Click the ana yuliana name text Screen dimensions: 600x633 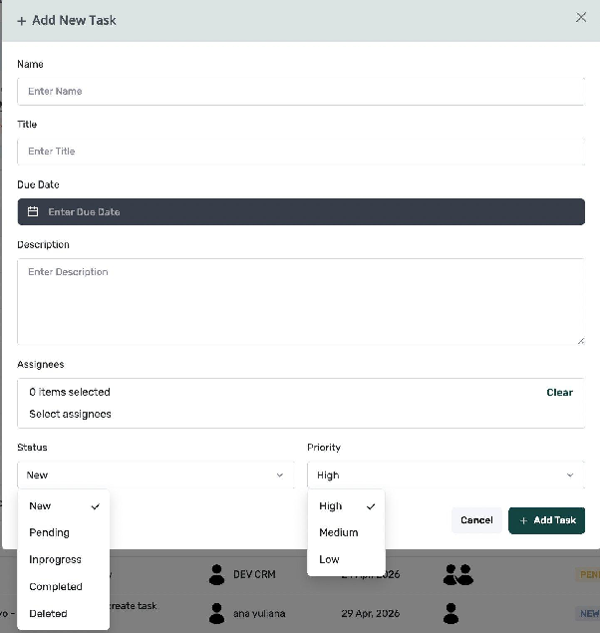pos(259,614)
